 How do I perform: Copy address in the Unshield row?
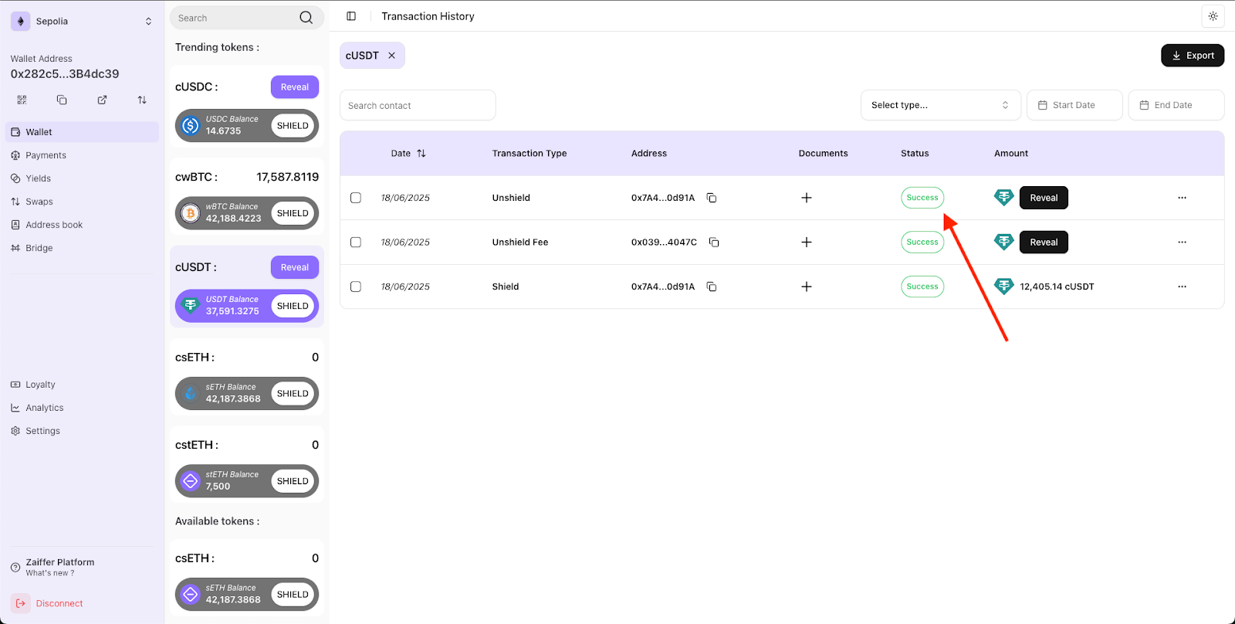pos(712,198)
